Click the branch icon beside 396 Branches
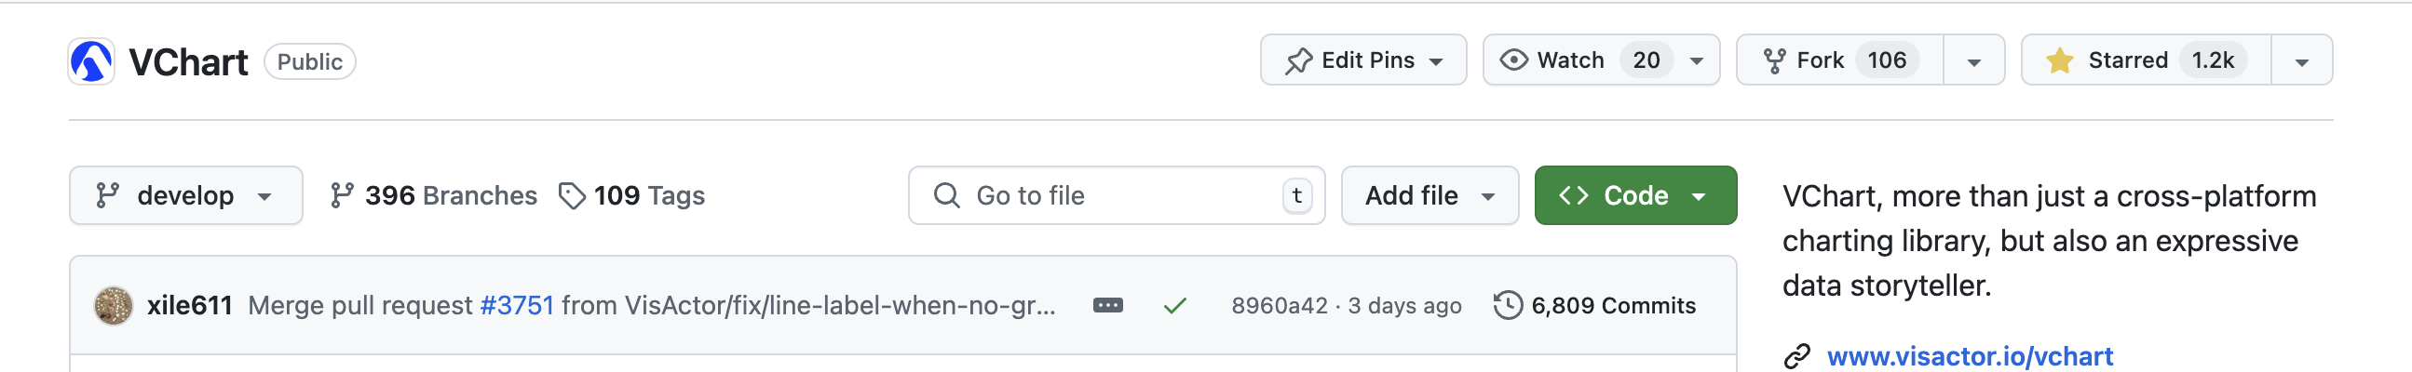 click(x=342, y=195)
